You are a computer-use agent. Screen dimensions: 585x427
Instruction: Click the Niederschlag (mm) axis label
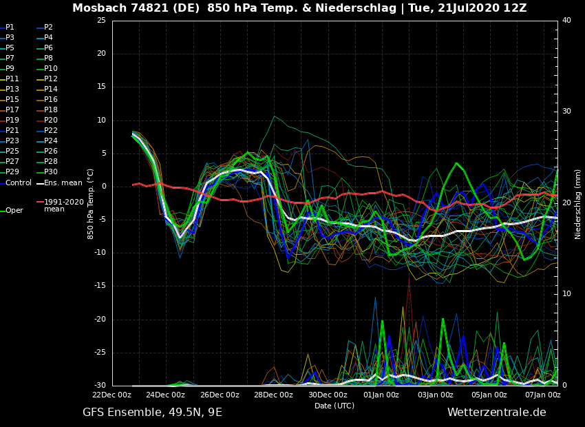point(578,204)
